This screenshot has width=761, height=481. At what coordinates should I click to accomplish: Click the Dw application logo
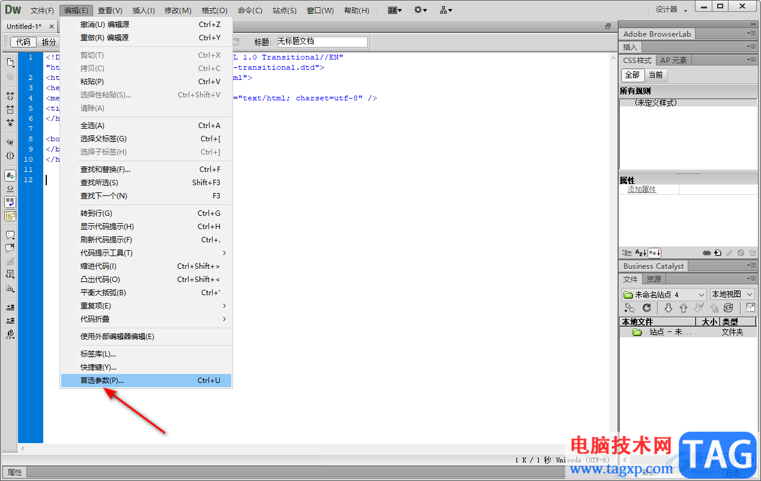pos(13,10)
